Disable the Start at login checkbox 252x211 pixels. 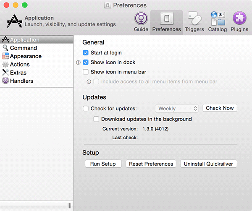tap(86, 53)
